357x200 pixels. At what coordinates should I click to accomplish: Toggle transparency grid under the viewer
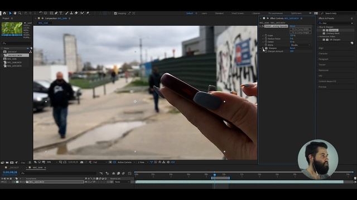coord(114,162)
